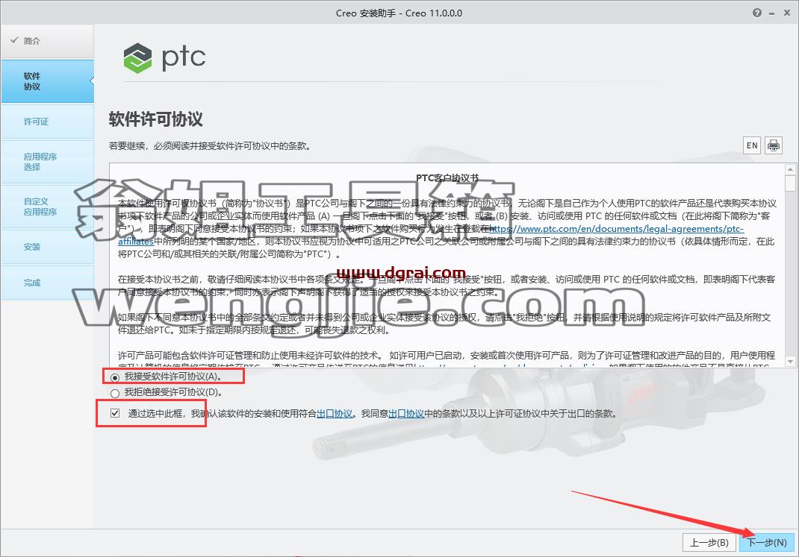
Task: Minimize the Creo installer window
Action: click(773, 13)
